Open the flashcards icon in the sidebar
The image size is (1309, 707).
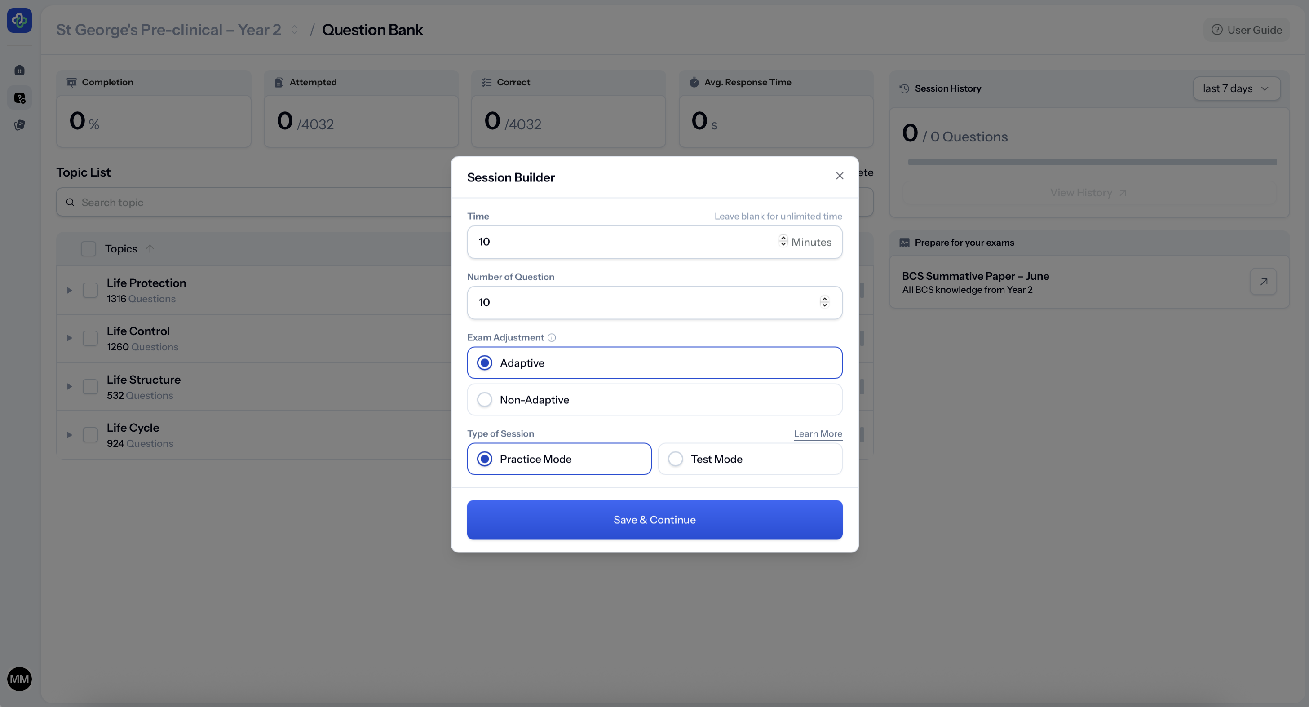pyautogui.click(x=19, y=125)
